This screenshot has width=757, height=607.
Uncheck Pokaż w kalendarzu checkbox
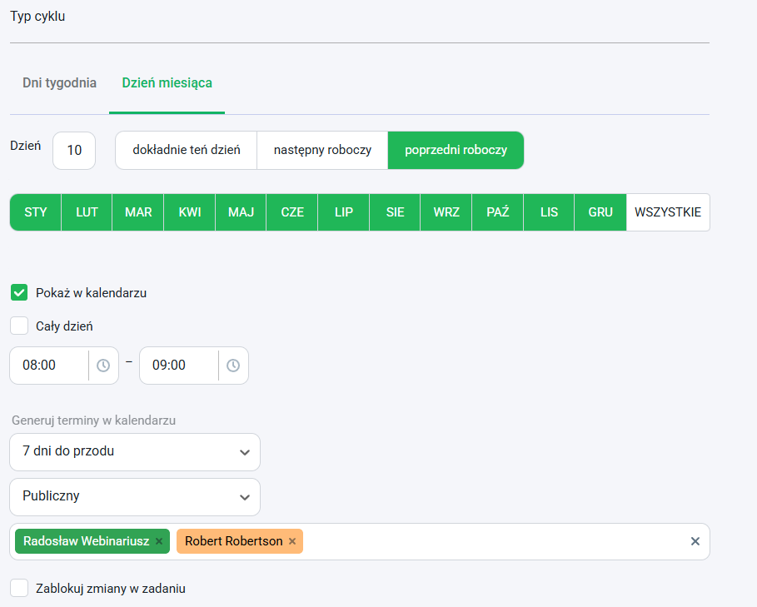point(19,292)
